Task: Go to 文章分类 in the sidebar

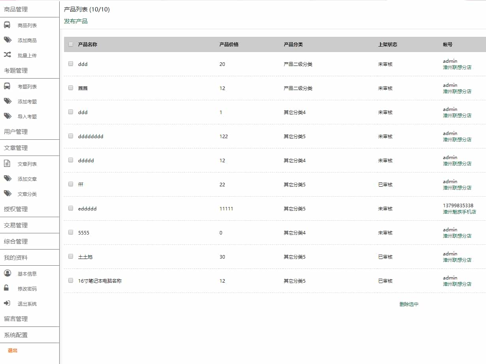Action: point(27,194)
